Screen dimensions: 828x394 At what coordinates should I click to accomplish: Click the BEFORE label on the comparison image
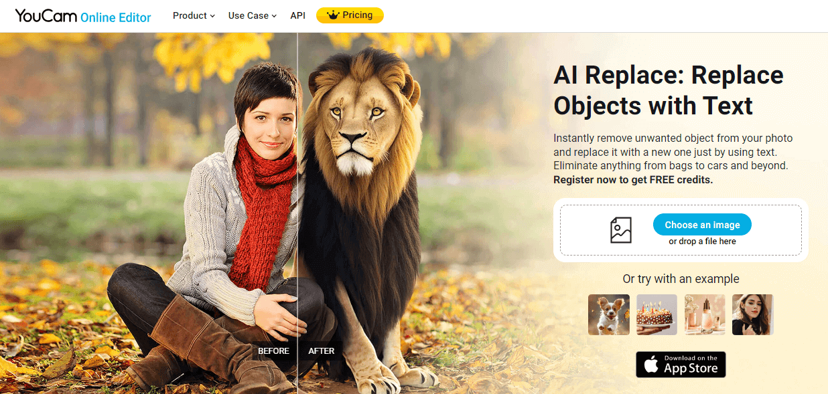click(x=274, y=351)
